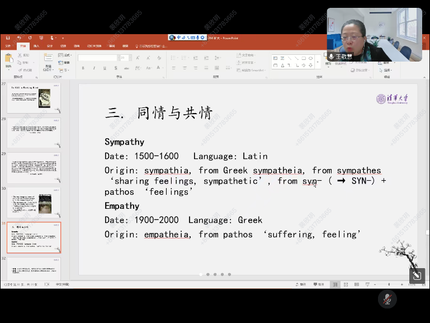Switch to the 插入 (Insert) ribbon tab
Image resolution: width=430 pixels, height=323 pixels.
pyautogui.click(x=36, y=46)
